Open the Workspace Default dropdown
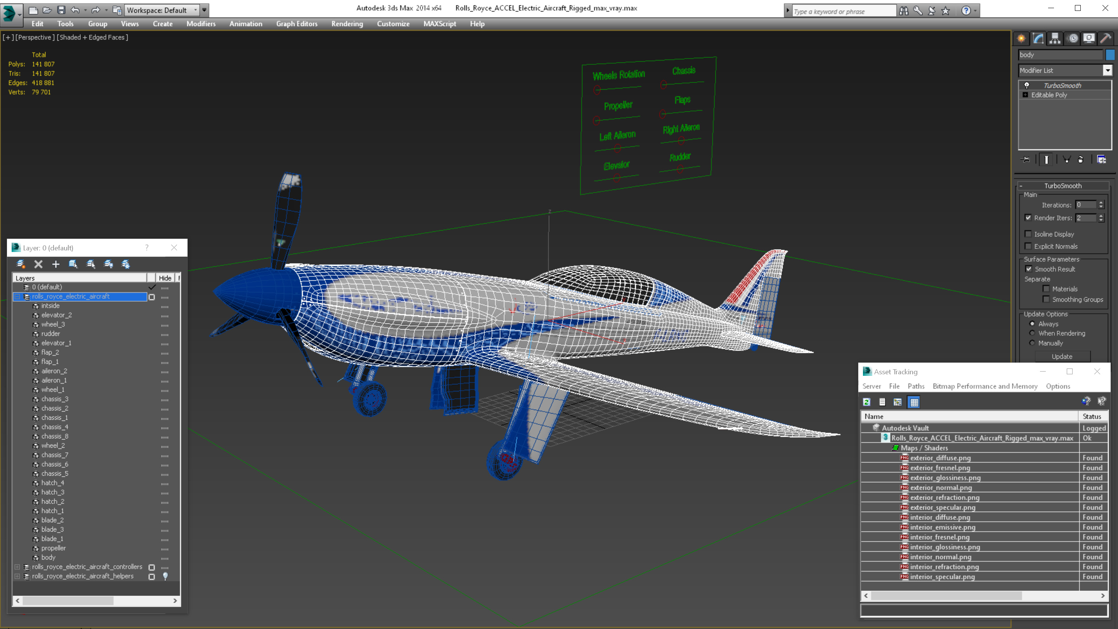Screen dimensions: 1118x629 tap(195, 10)
